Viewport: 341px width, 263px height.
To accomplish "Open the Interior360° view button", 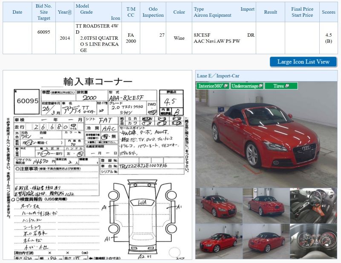I will (213, 86).
